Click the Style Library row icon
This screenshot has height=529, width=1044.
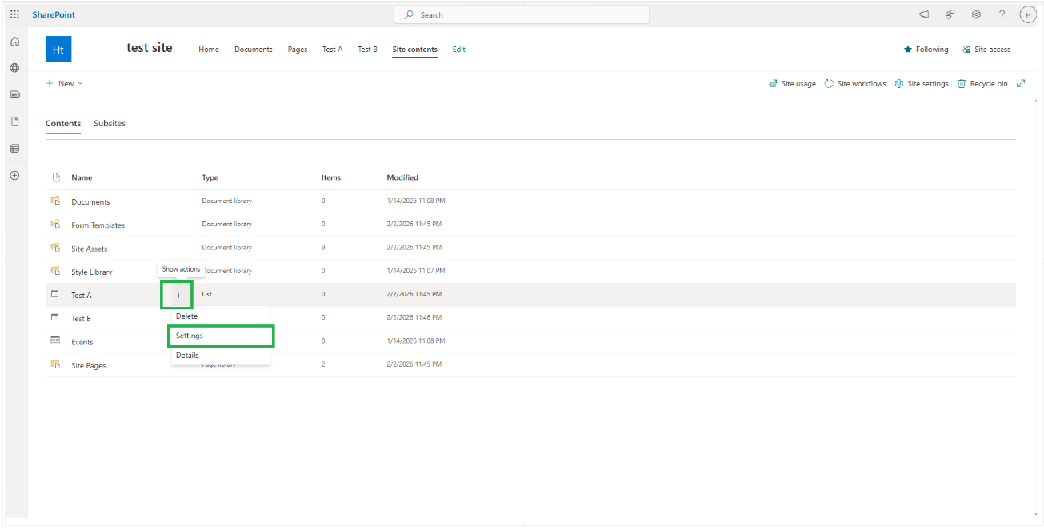pyautogui.click(x=55, y=271)
